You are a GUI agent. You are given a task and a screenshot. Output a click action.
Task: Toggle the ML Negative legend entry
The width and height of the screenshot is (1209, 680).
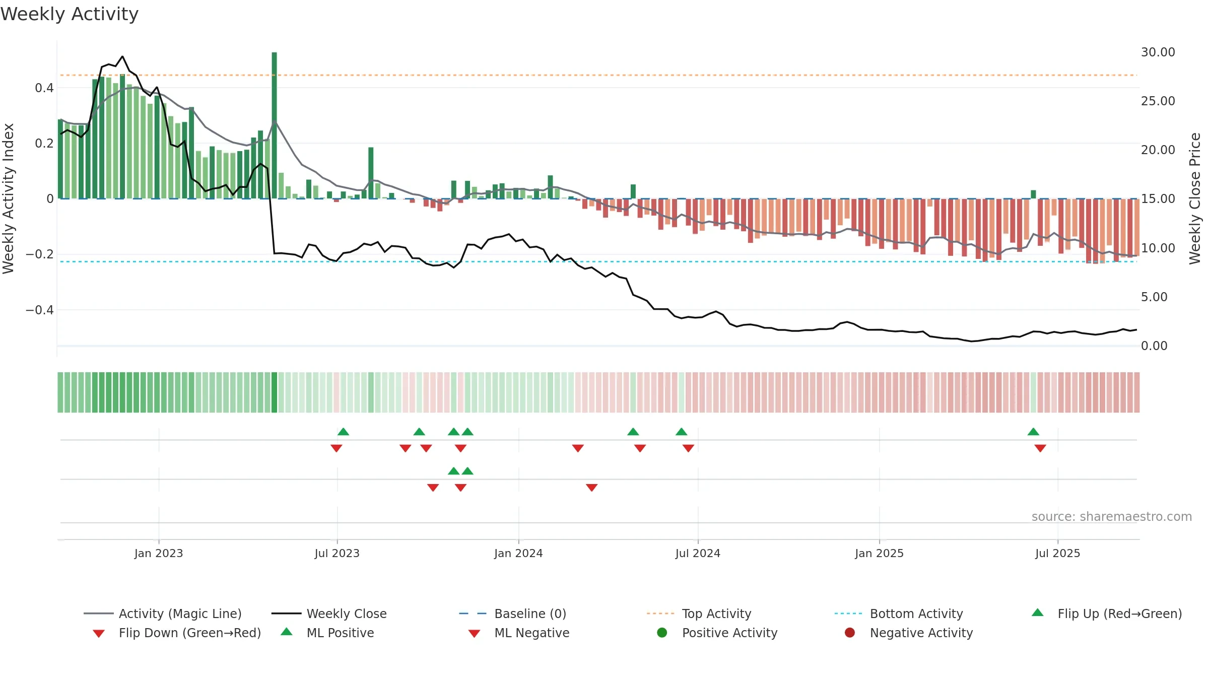(519, 633)
